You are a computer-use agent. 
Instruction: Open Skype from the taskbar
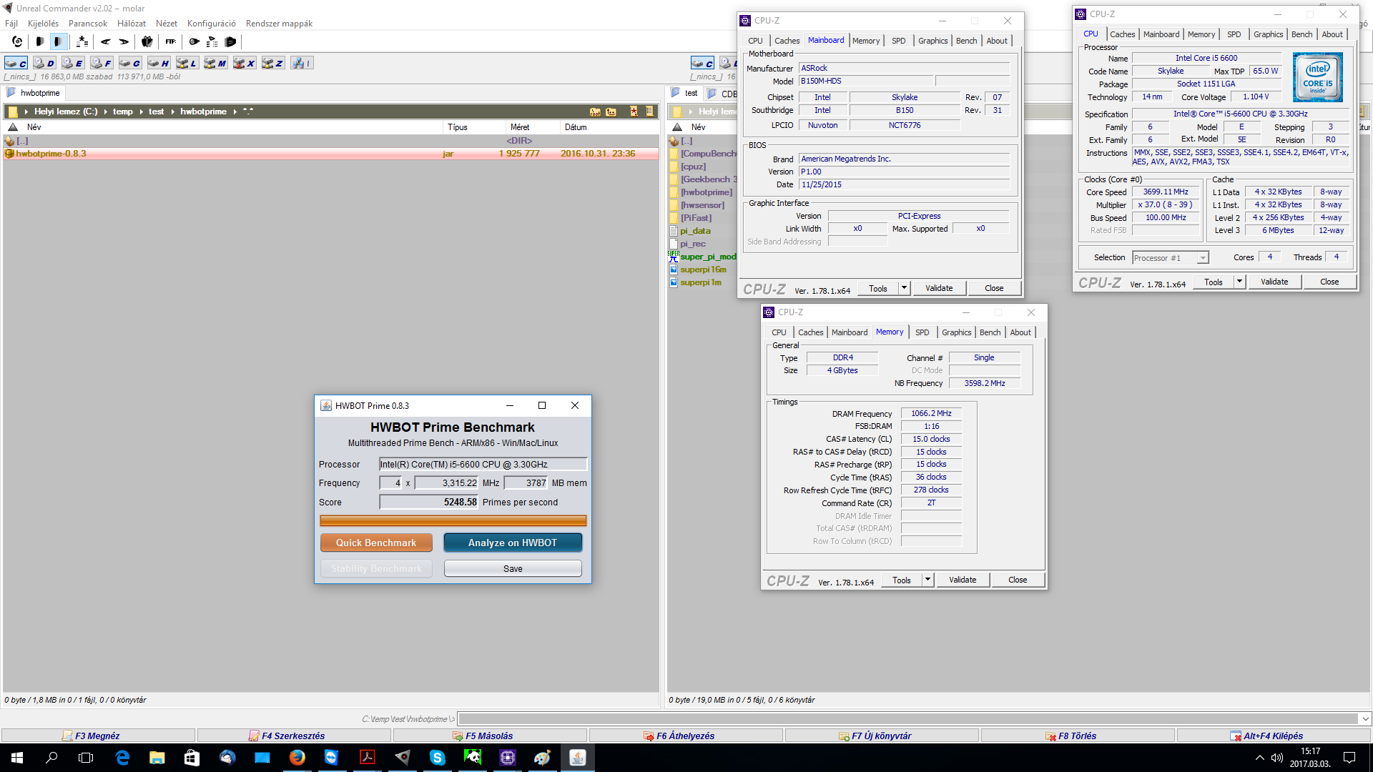tap(437, 757)
